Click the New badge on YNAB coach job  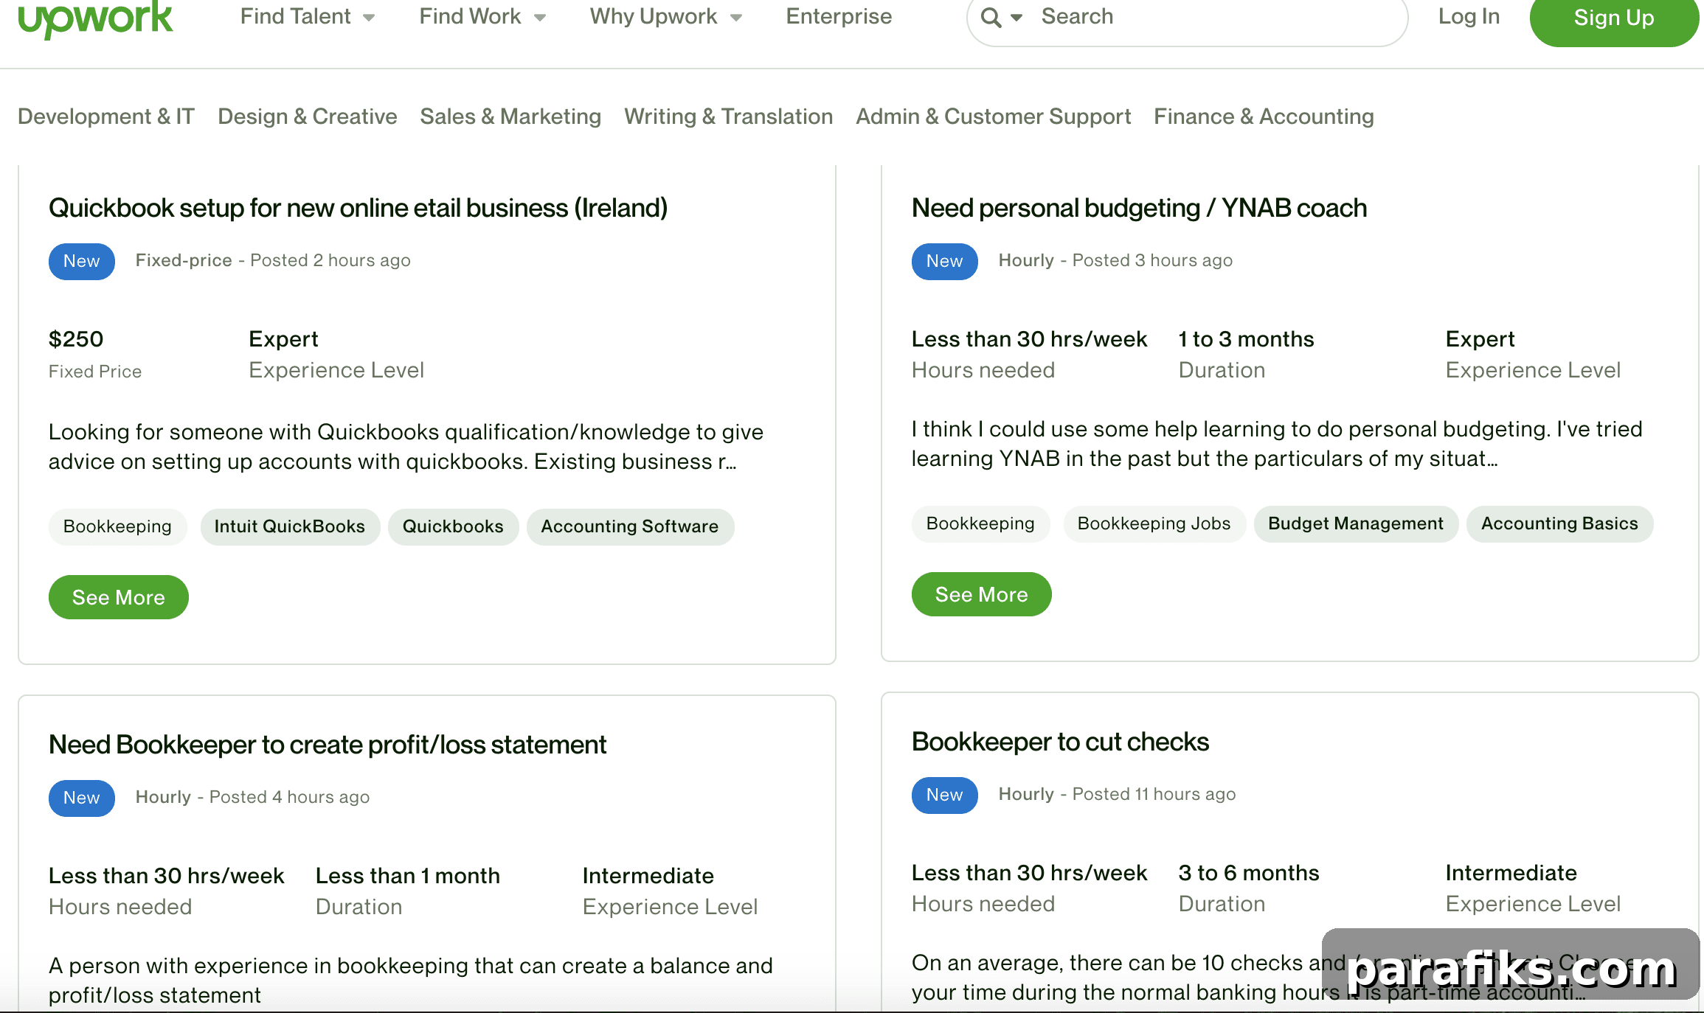[945, 261]
